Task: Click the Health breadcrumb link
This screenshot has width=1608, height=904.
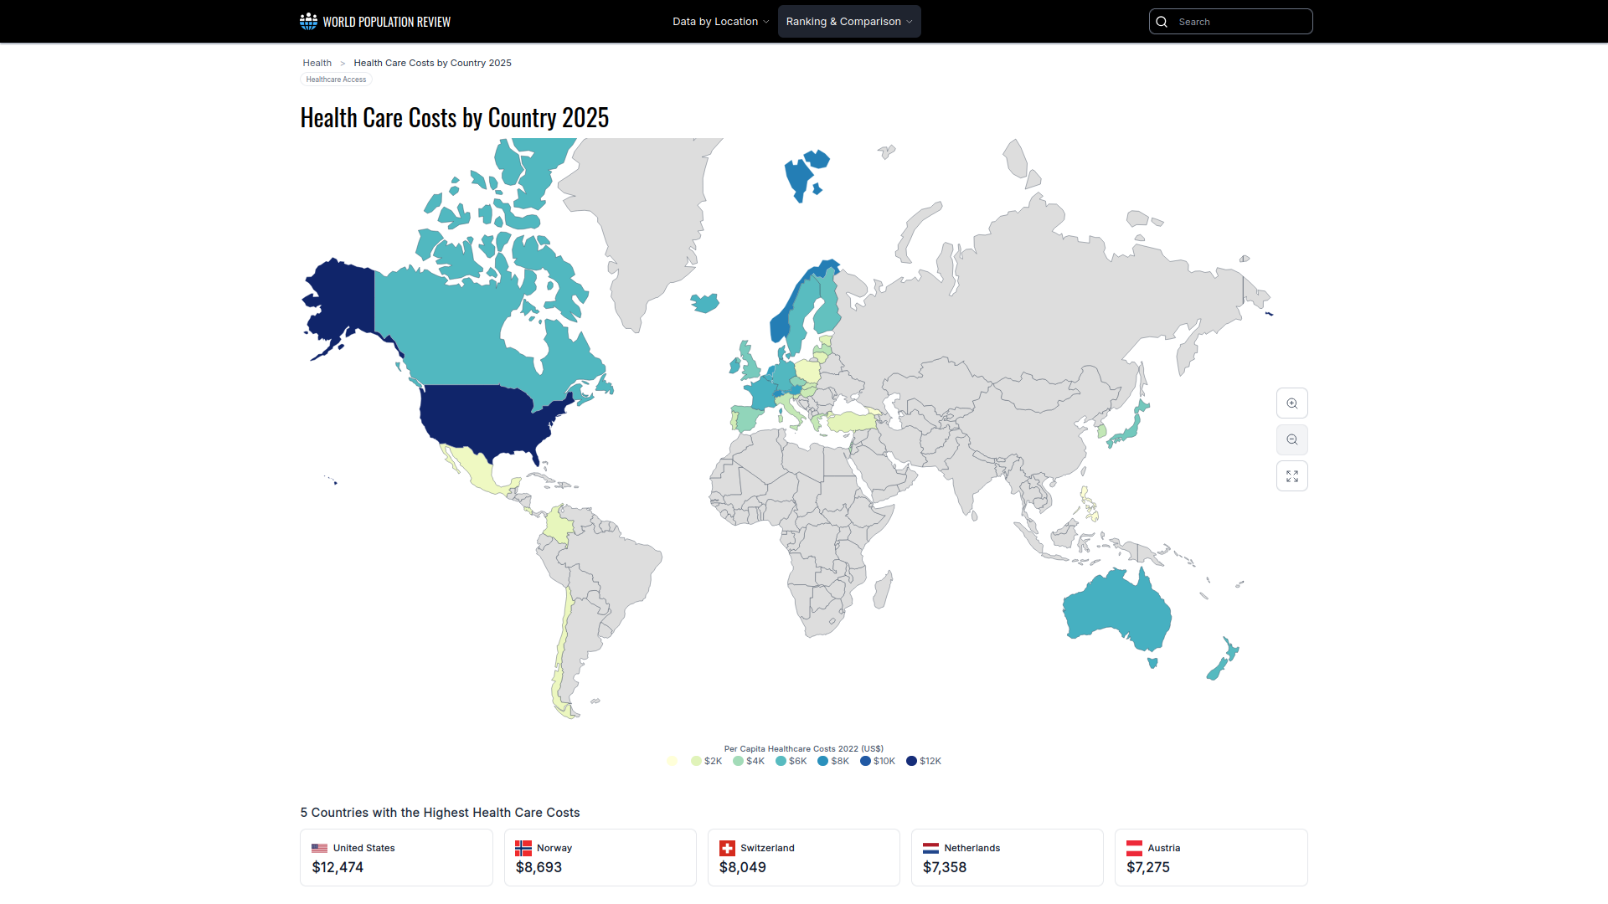Action: coord(317,63)
